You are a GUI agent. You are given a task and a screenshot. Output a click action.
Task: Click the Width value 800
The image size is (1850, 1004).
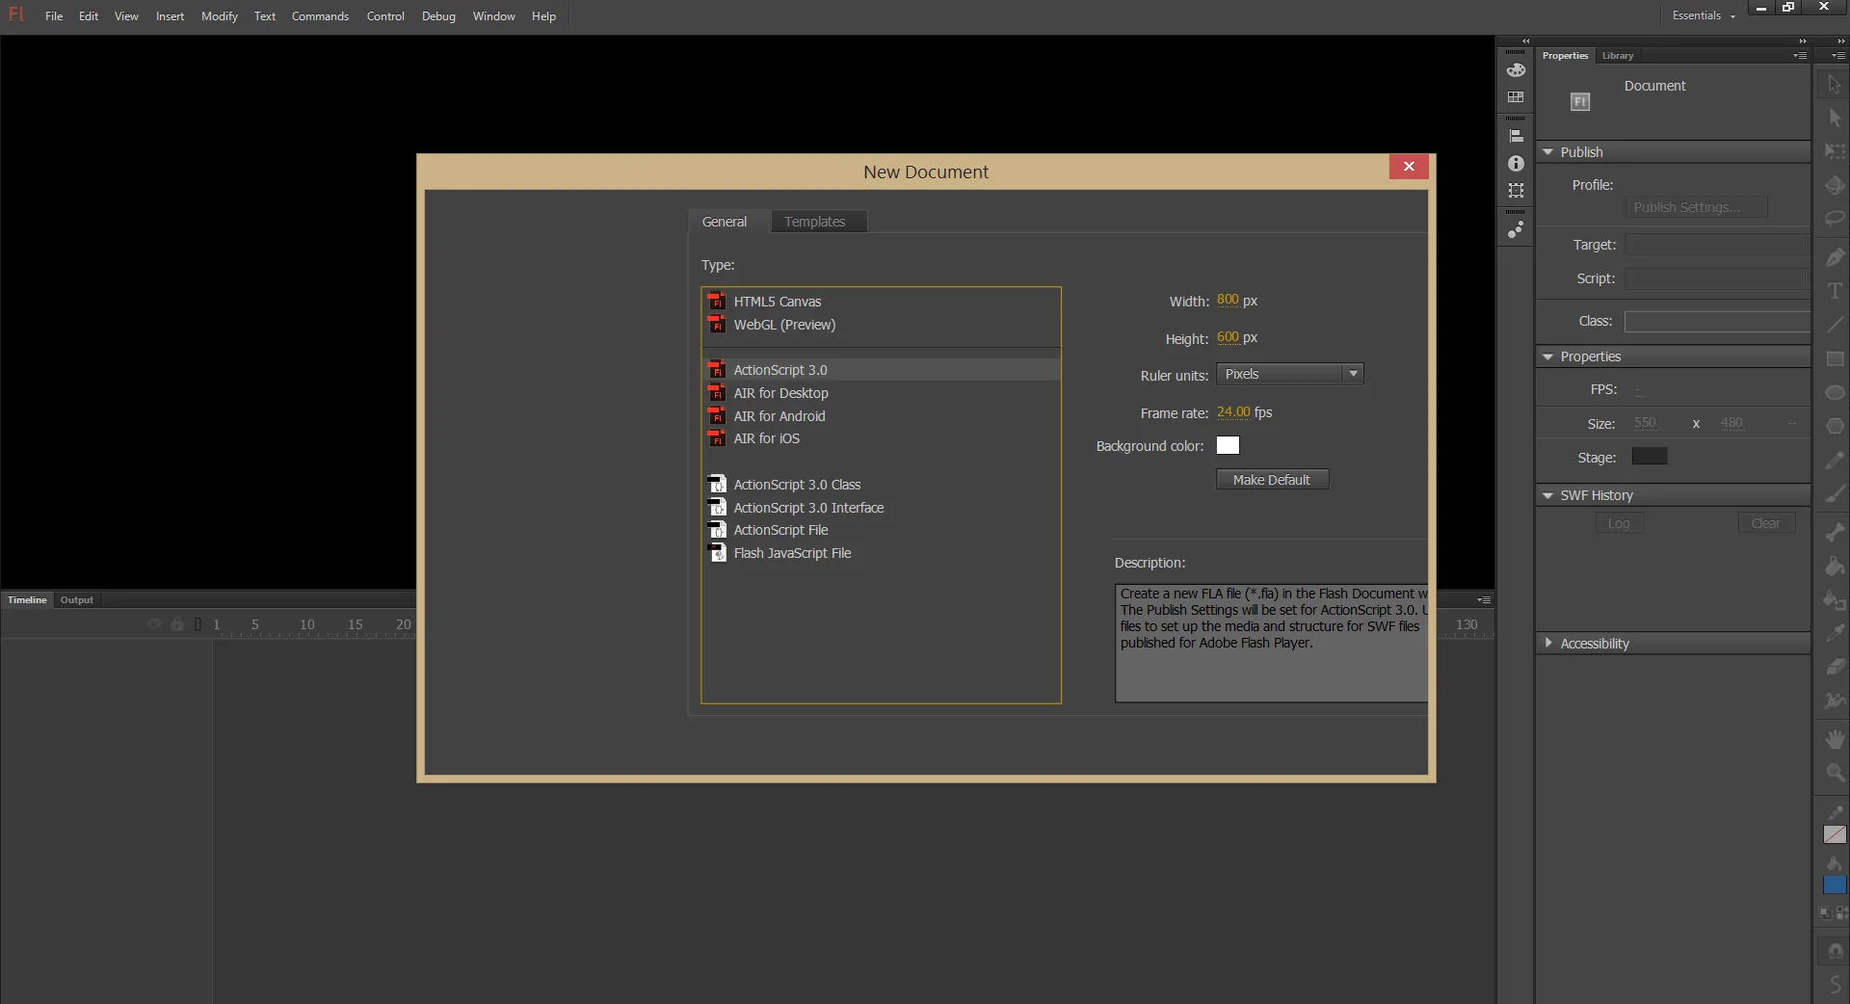(1228, 300)
